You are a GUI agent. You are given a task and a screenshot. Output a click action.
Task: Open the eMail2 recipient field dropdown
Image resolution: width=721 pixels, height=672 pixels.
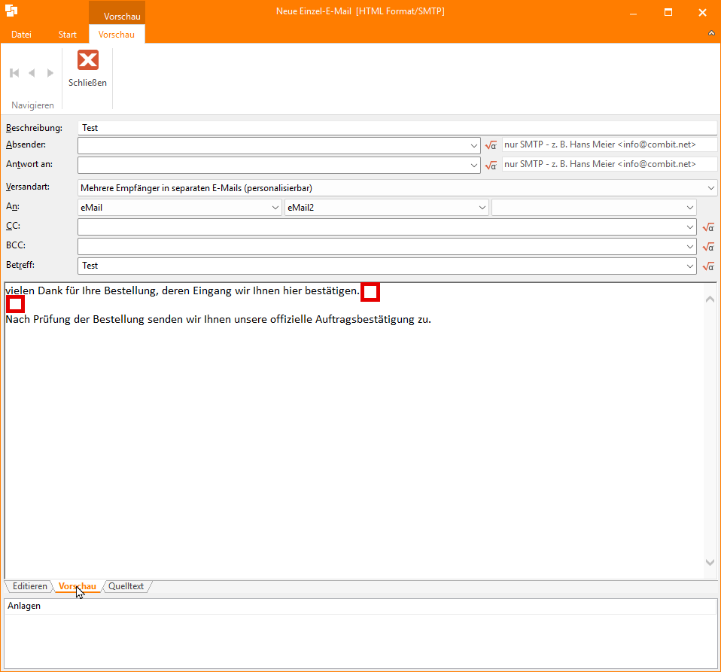(482, 208)
